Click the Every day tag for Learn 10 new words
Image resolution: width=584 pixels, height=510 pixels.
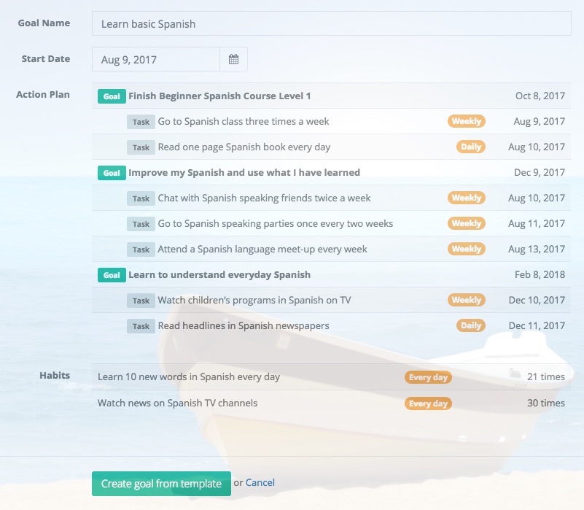coord(428,378)
